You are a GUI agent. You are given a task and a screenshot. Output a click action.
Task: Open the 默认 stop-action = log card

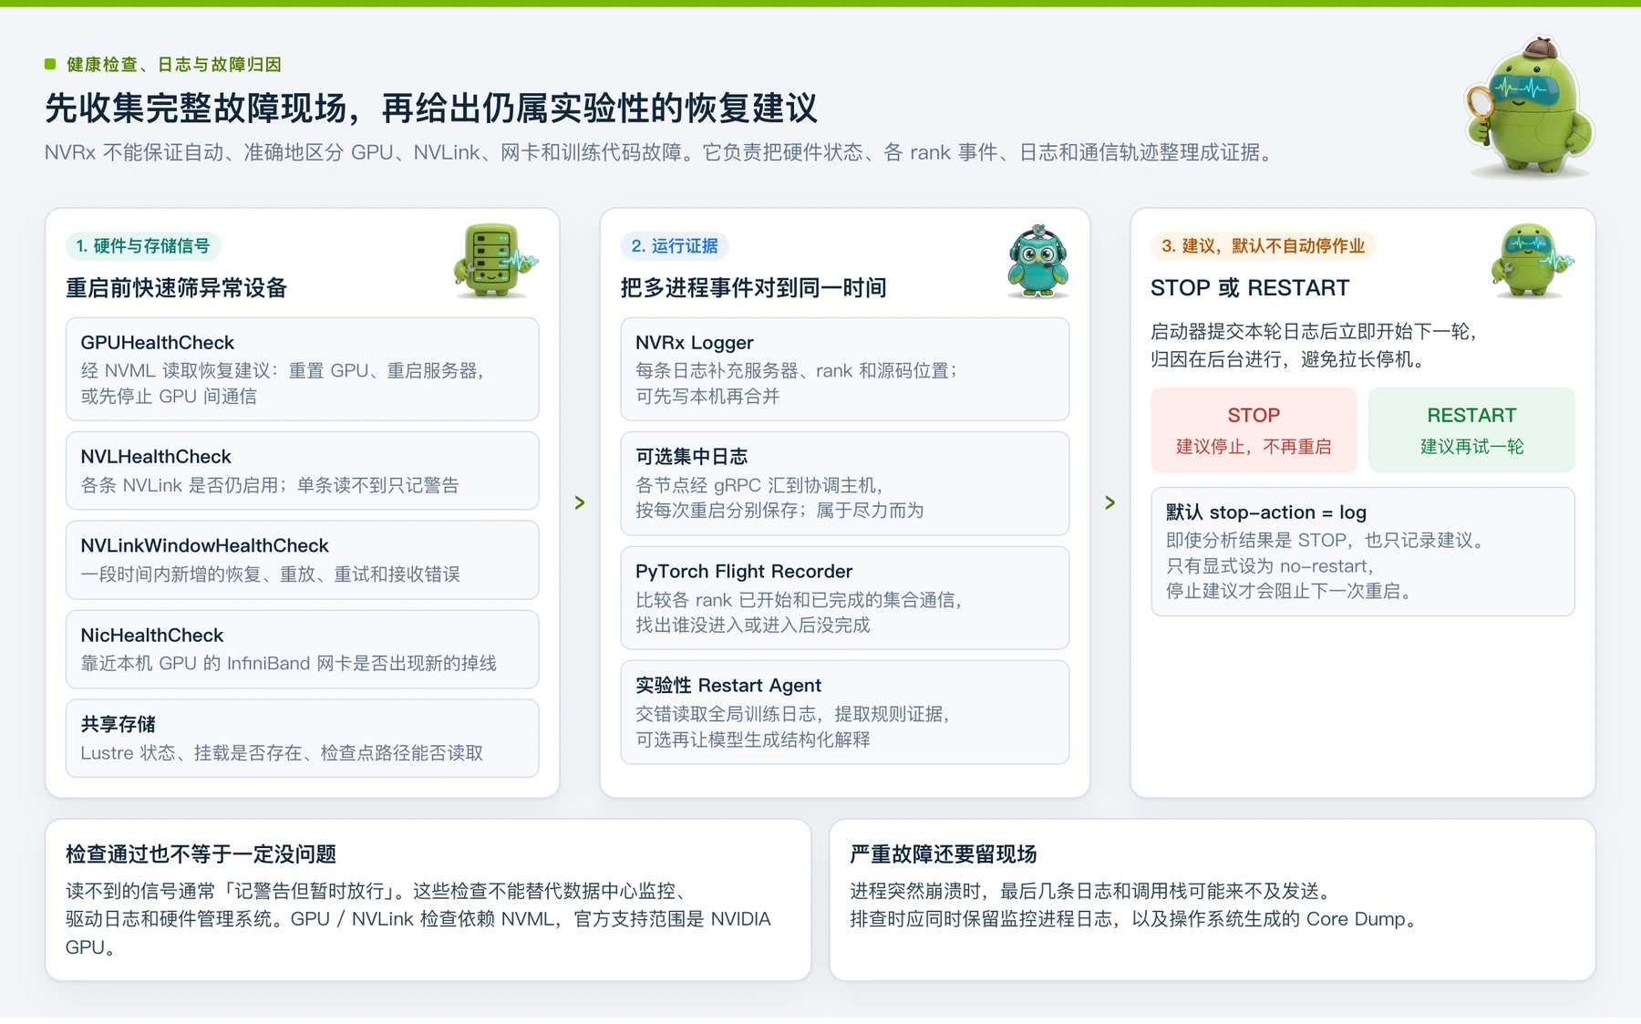click(1363, 552)
